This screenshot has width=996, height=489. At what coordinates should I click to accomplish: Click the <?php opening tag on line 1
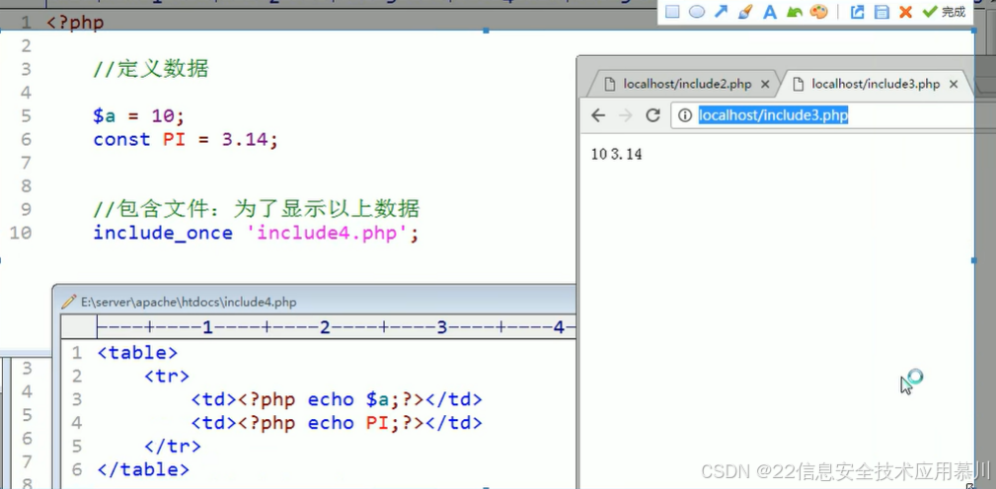click(75, 24)
